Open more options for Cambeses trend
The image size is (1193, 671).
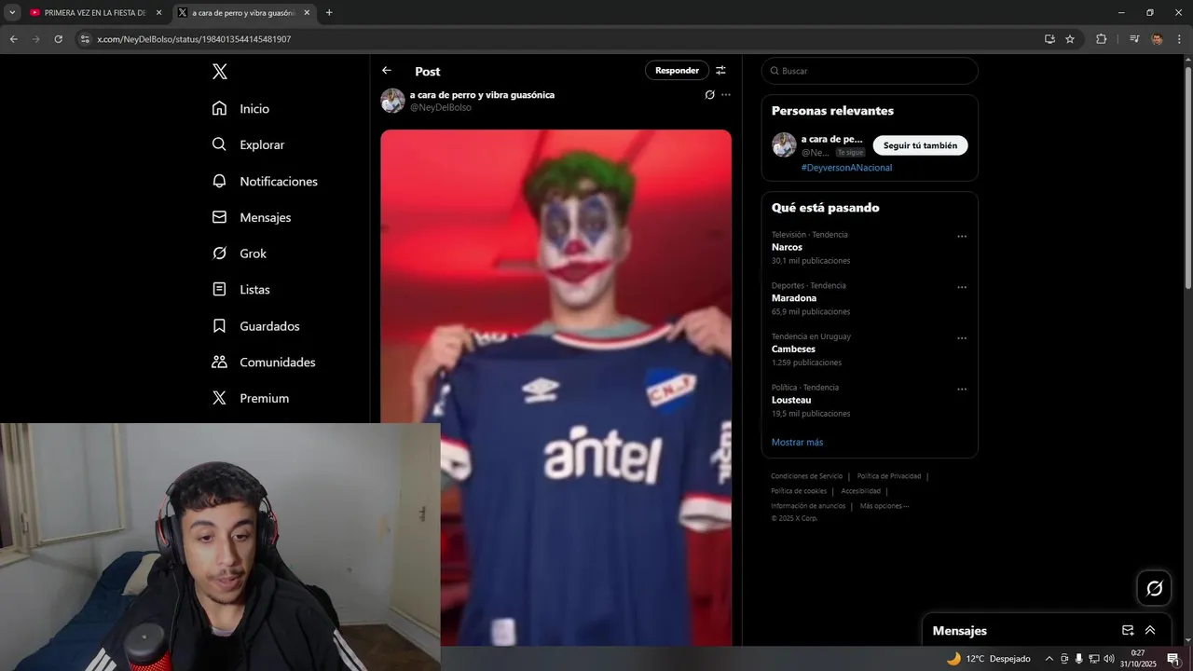coord(962,338)
